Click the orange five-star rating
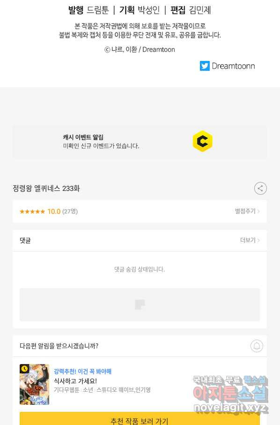280x425 pixels. click(32, 212)
